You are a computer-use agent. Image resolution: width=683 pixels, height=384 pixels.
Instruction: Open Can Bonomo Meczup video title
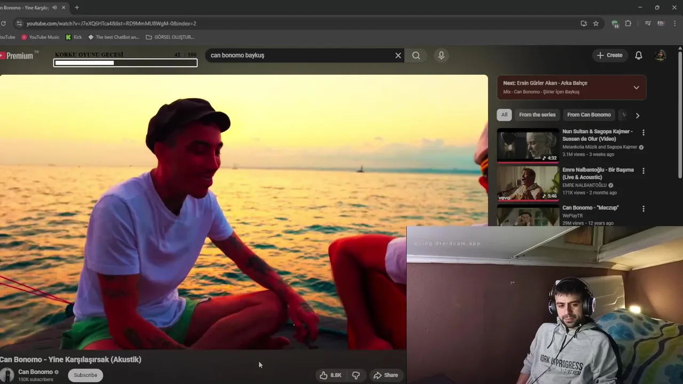[x=591, y=207]
